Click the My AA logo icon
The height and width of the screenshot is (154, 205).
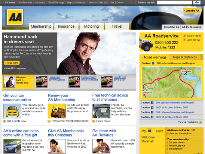point(149,131)
